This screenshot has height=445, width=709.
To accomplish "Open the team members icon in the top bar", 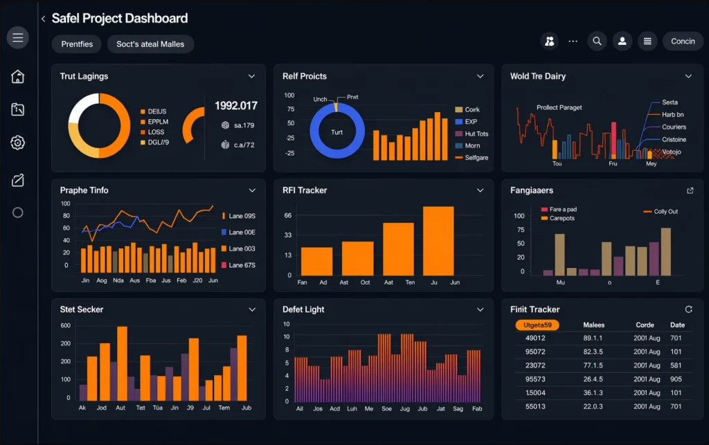I will point(550,42).
